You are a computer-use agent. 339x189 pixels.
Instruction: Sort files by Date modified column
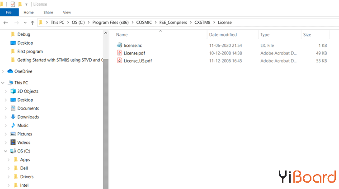(x=223, y=35)
